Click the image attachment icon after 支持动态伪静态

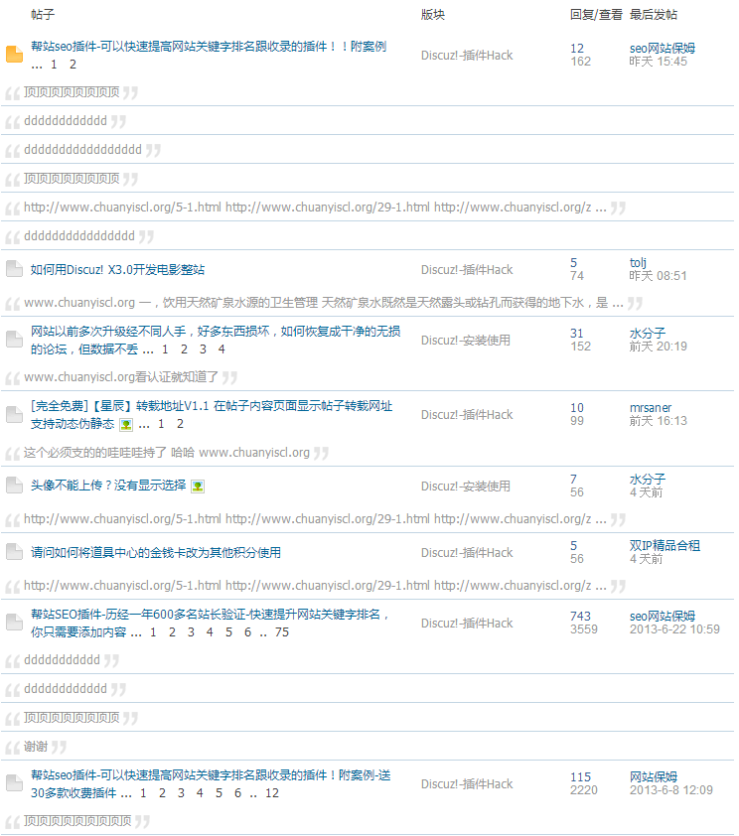126,424
